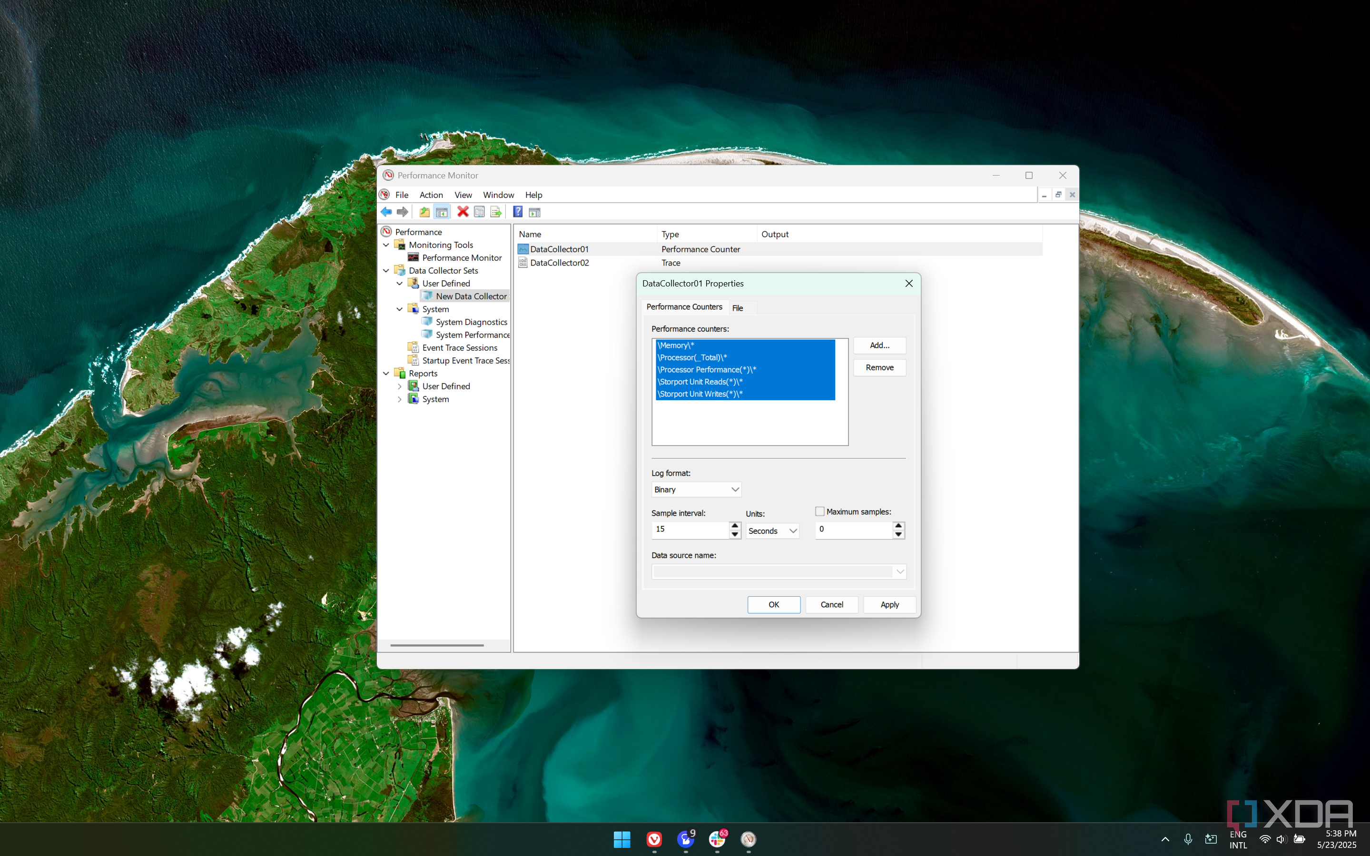
Task: Click the Add... button
Action: 879,345
